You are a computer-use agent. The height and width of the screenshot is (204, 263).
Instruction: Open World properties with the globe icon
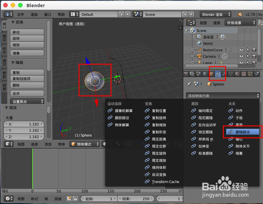coord(204,74)
